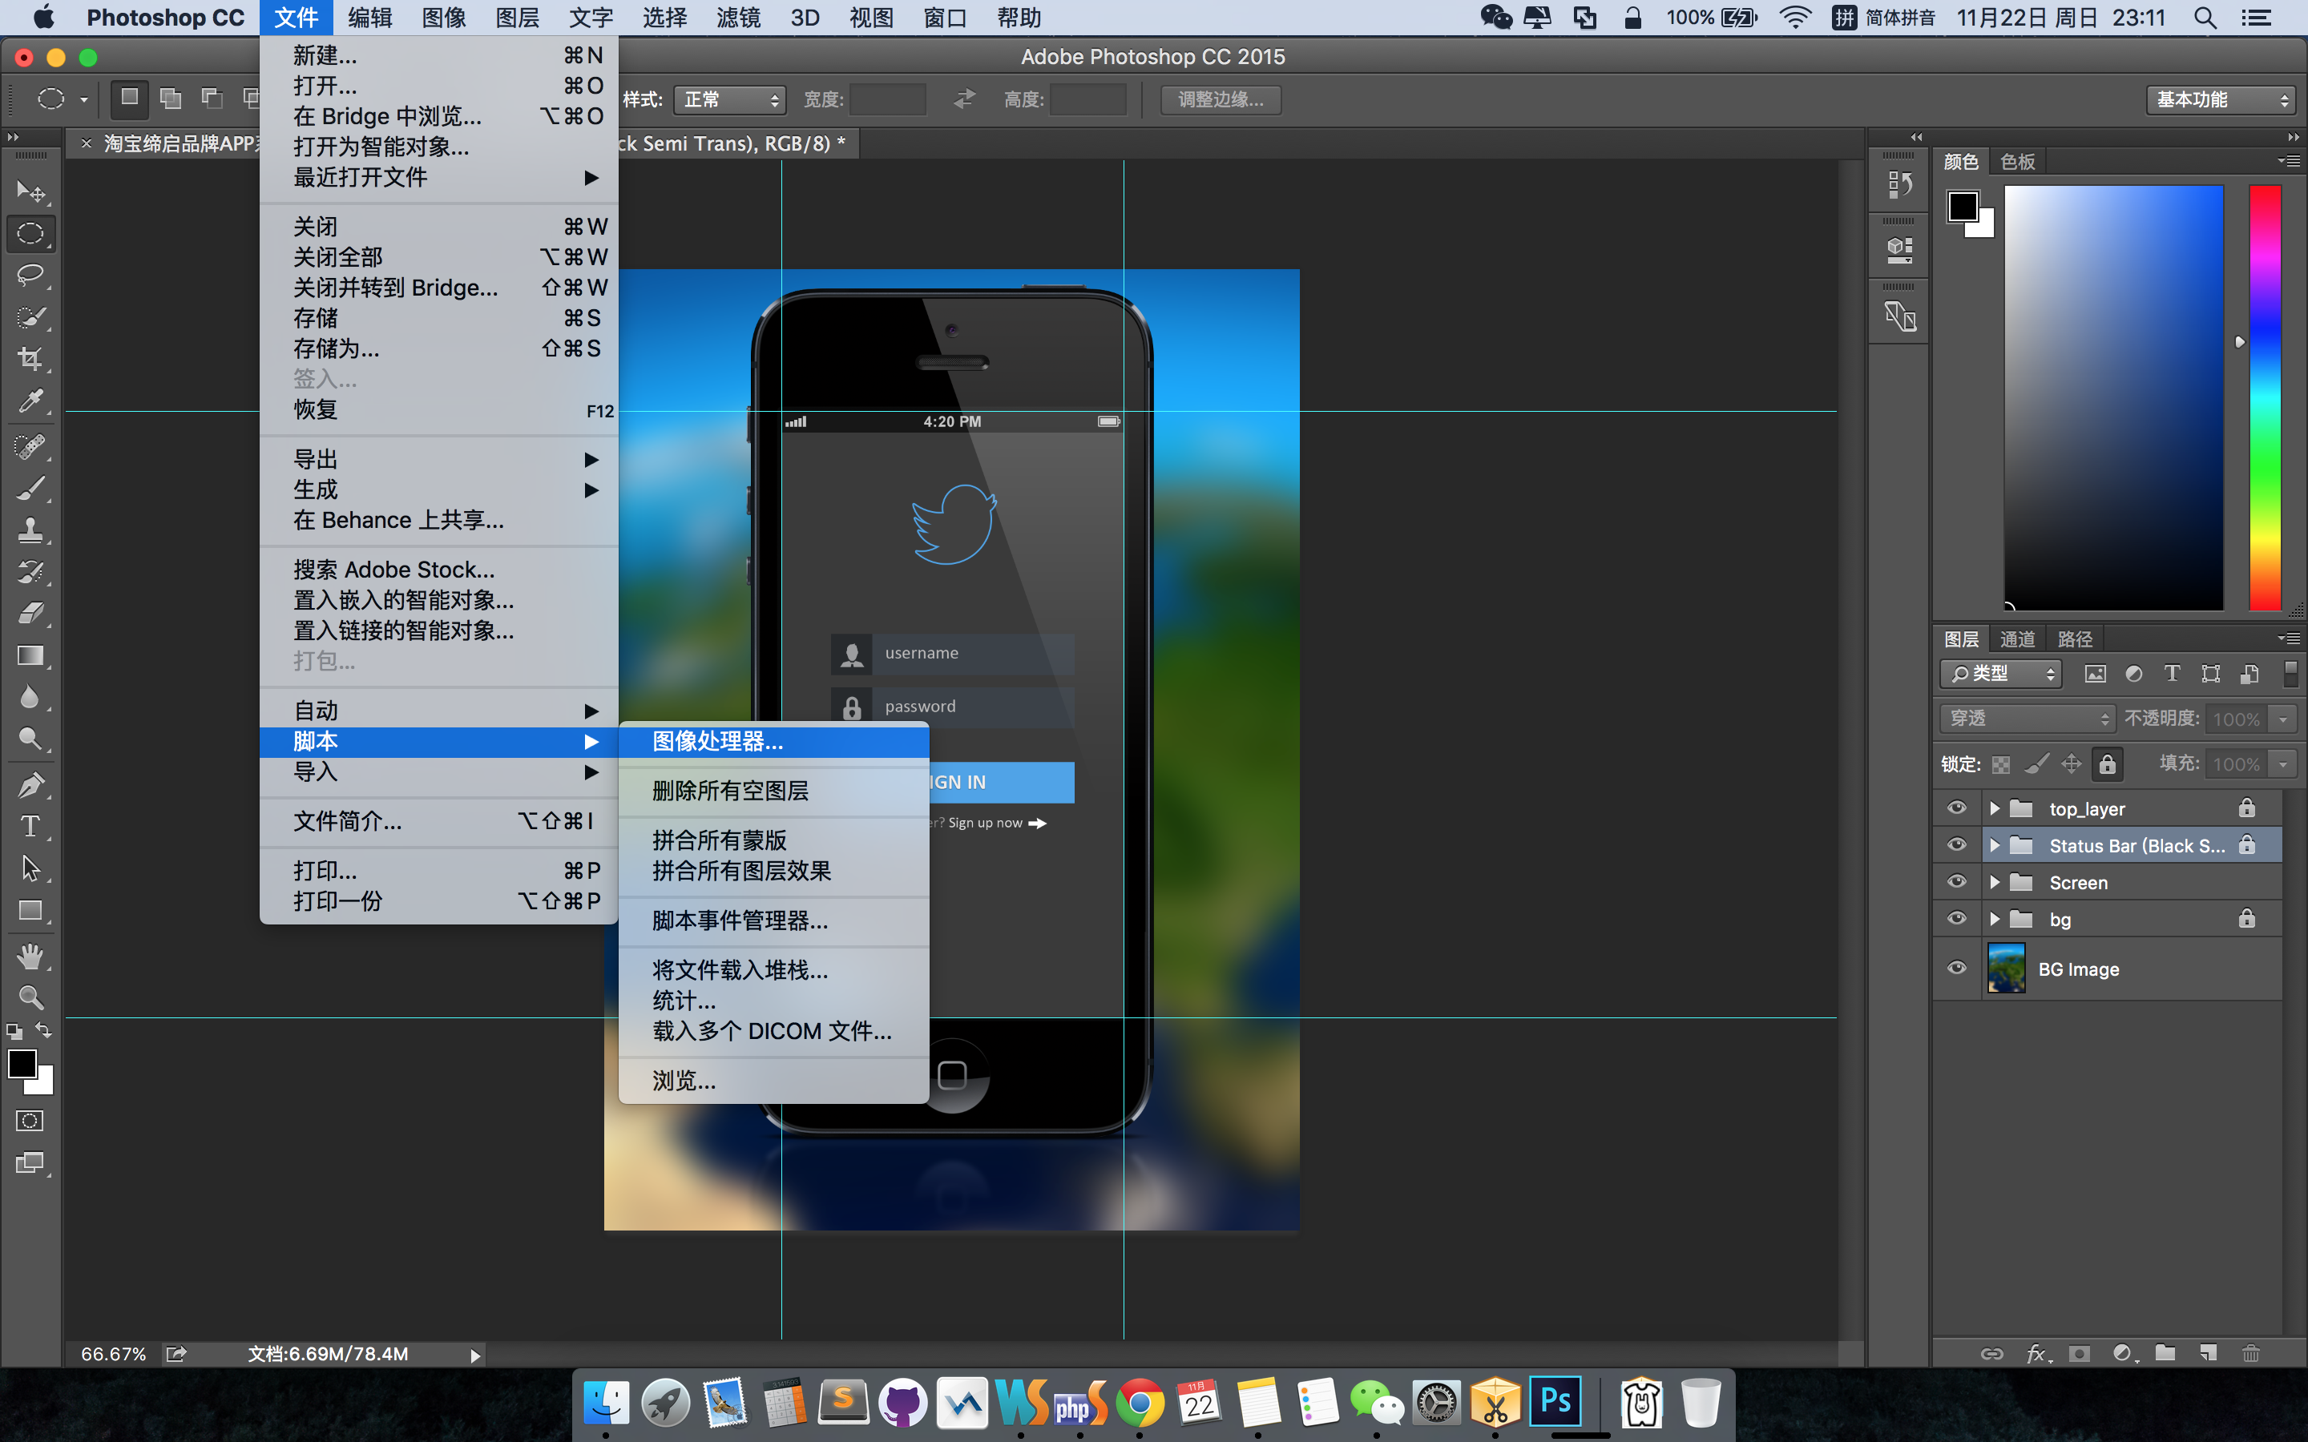Select the Hand tool
2308x1442 pixels.
tap(30, 956)
